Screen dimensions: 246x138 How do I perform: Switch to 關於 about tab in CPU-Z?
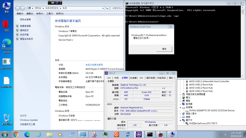coord(171,78)
